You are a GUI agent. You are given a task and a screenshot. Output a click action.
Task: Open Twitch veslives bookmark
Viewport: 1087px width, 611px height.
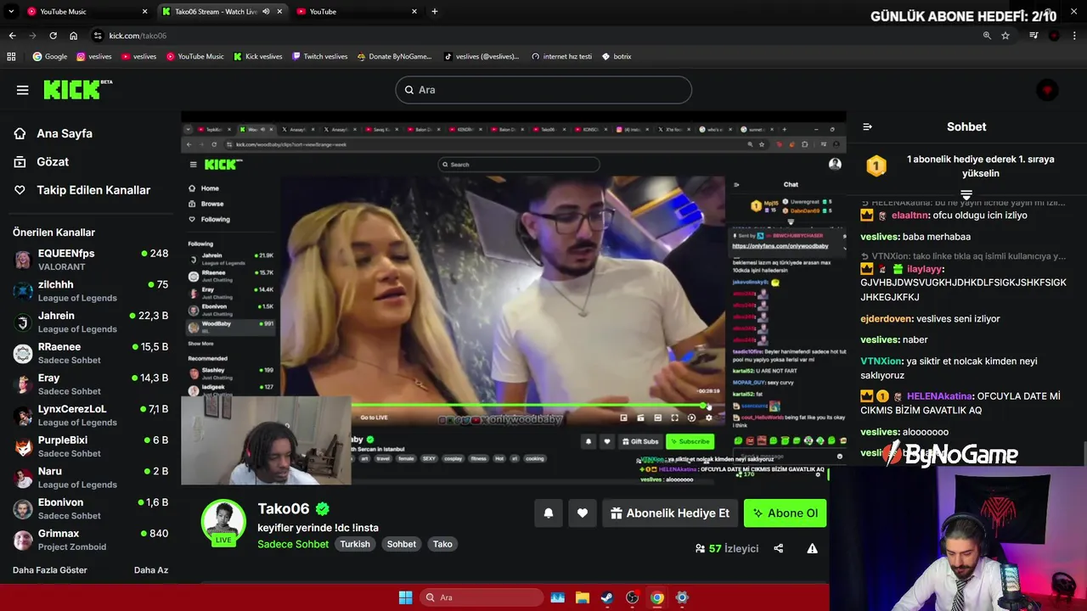(319, 57)
